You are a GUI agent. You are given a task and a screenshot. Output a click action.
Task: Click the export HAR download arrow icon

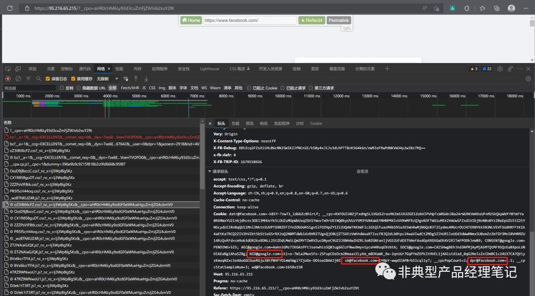146,78
